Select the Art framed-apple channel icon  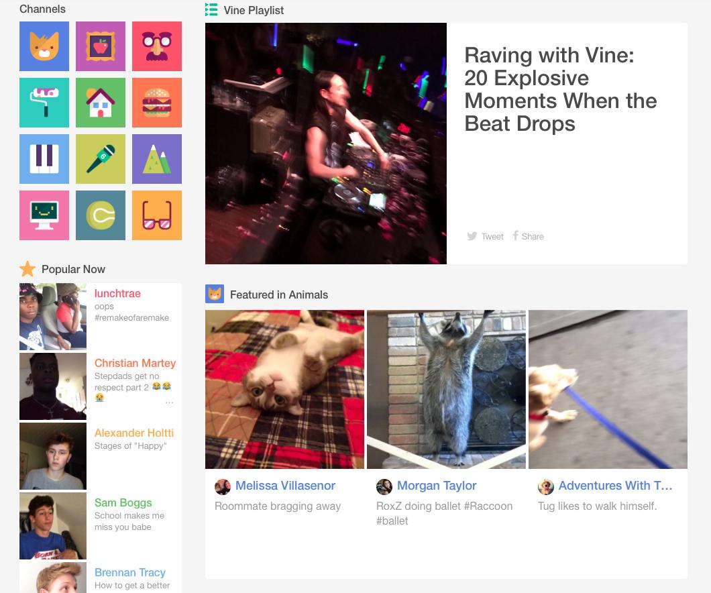(x=101, y=46)
